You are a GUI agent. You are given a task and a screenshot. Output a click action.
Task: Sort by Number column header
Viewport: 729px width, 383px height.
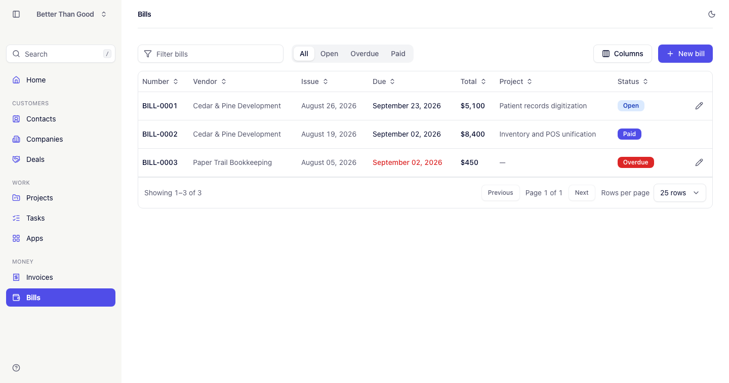pos(160,81)
